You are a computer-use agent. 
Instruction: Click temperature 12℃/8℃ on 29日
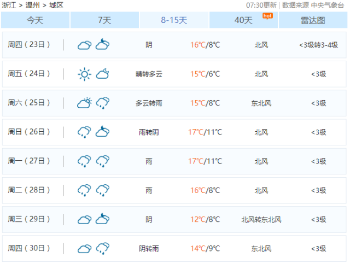(x=205, y=219)
